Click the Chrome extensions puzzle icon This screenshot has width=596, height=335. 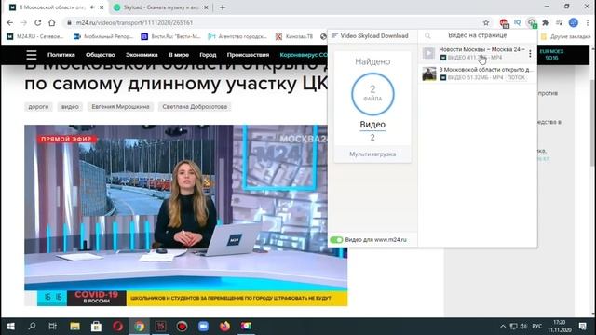(545, 22)
